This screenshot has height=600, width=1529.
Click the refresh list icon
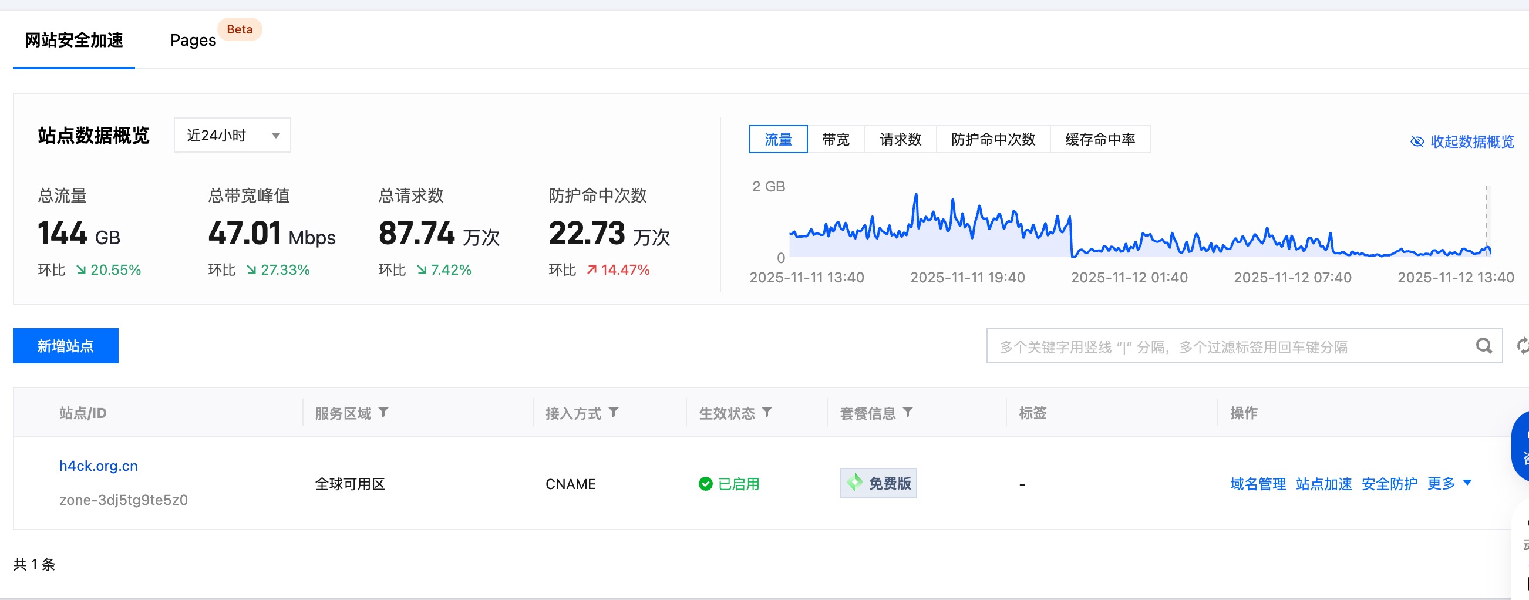point(1523,346)
